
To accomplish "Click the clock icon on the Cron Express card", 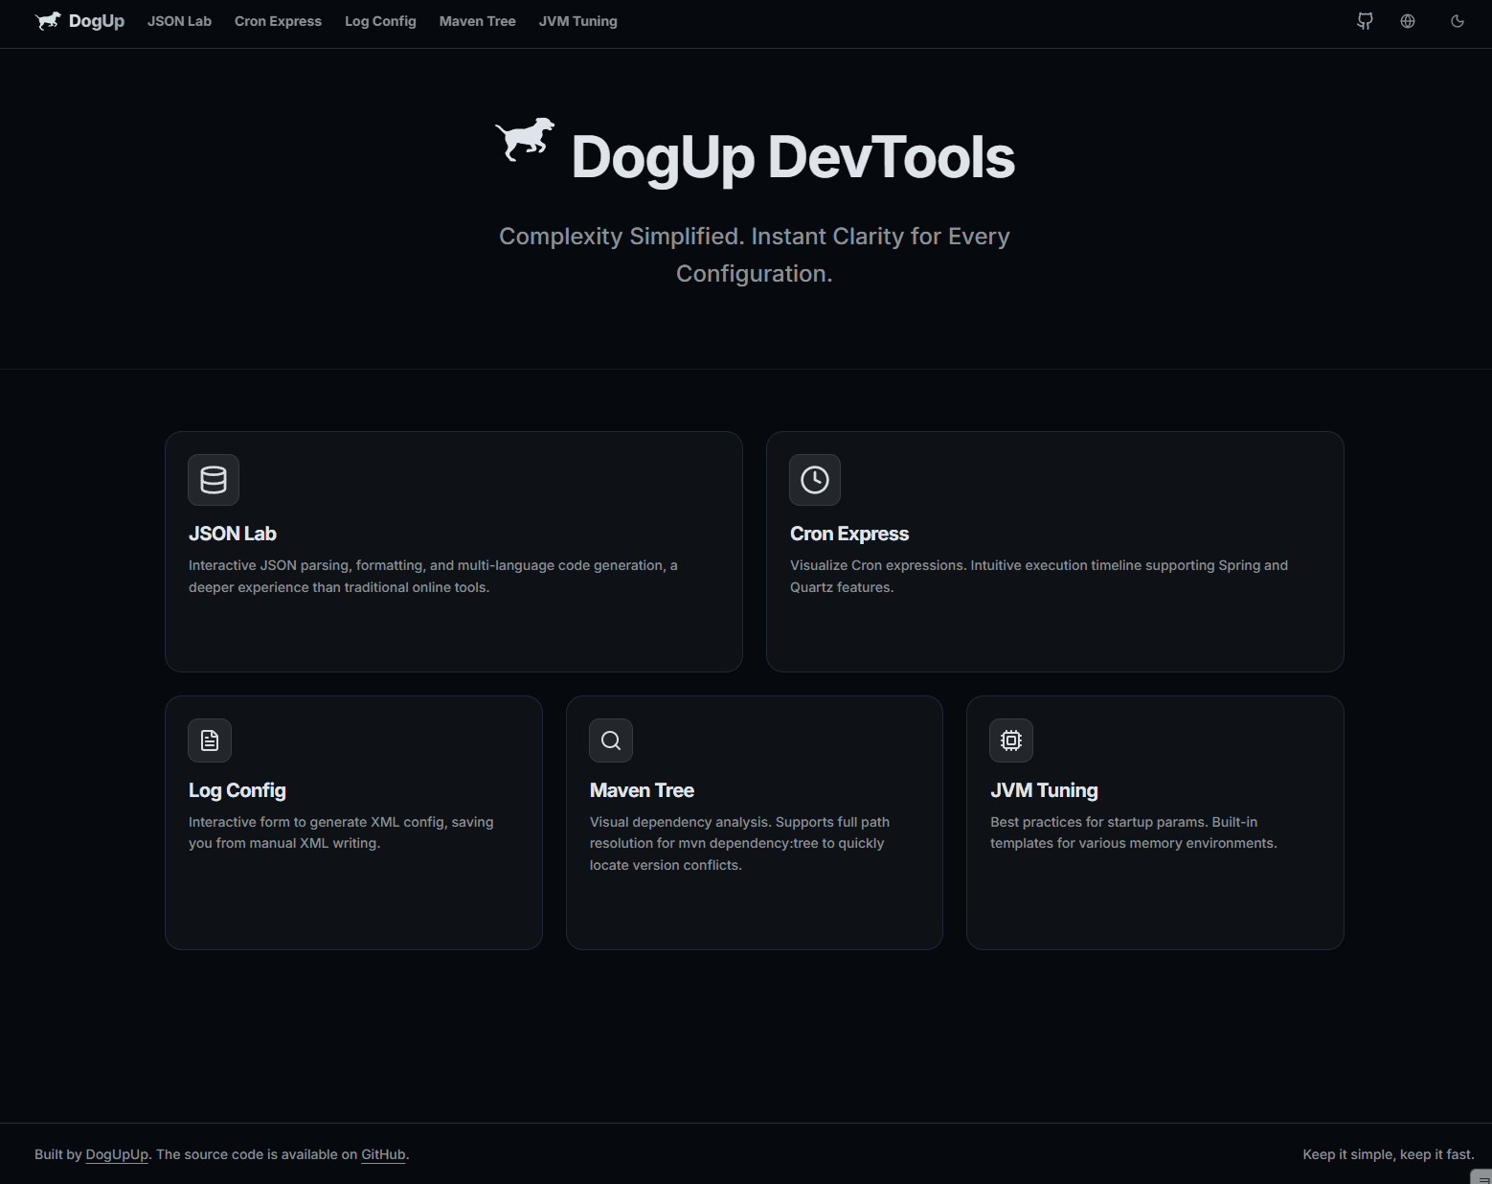I will [814, 480].
